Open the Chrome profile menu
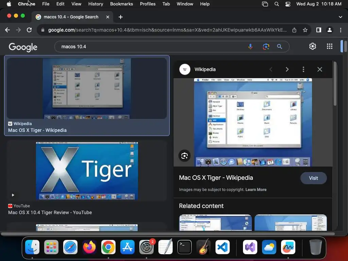The height and width of the screenshot is (261, 348). coord(330,30)
